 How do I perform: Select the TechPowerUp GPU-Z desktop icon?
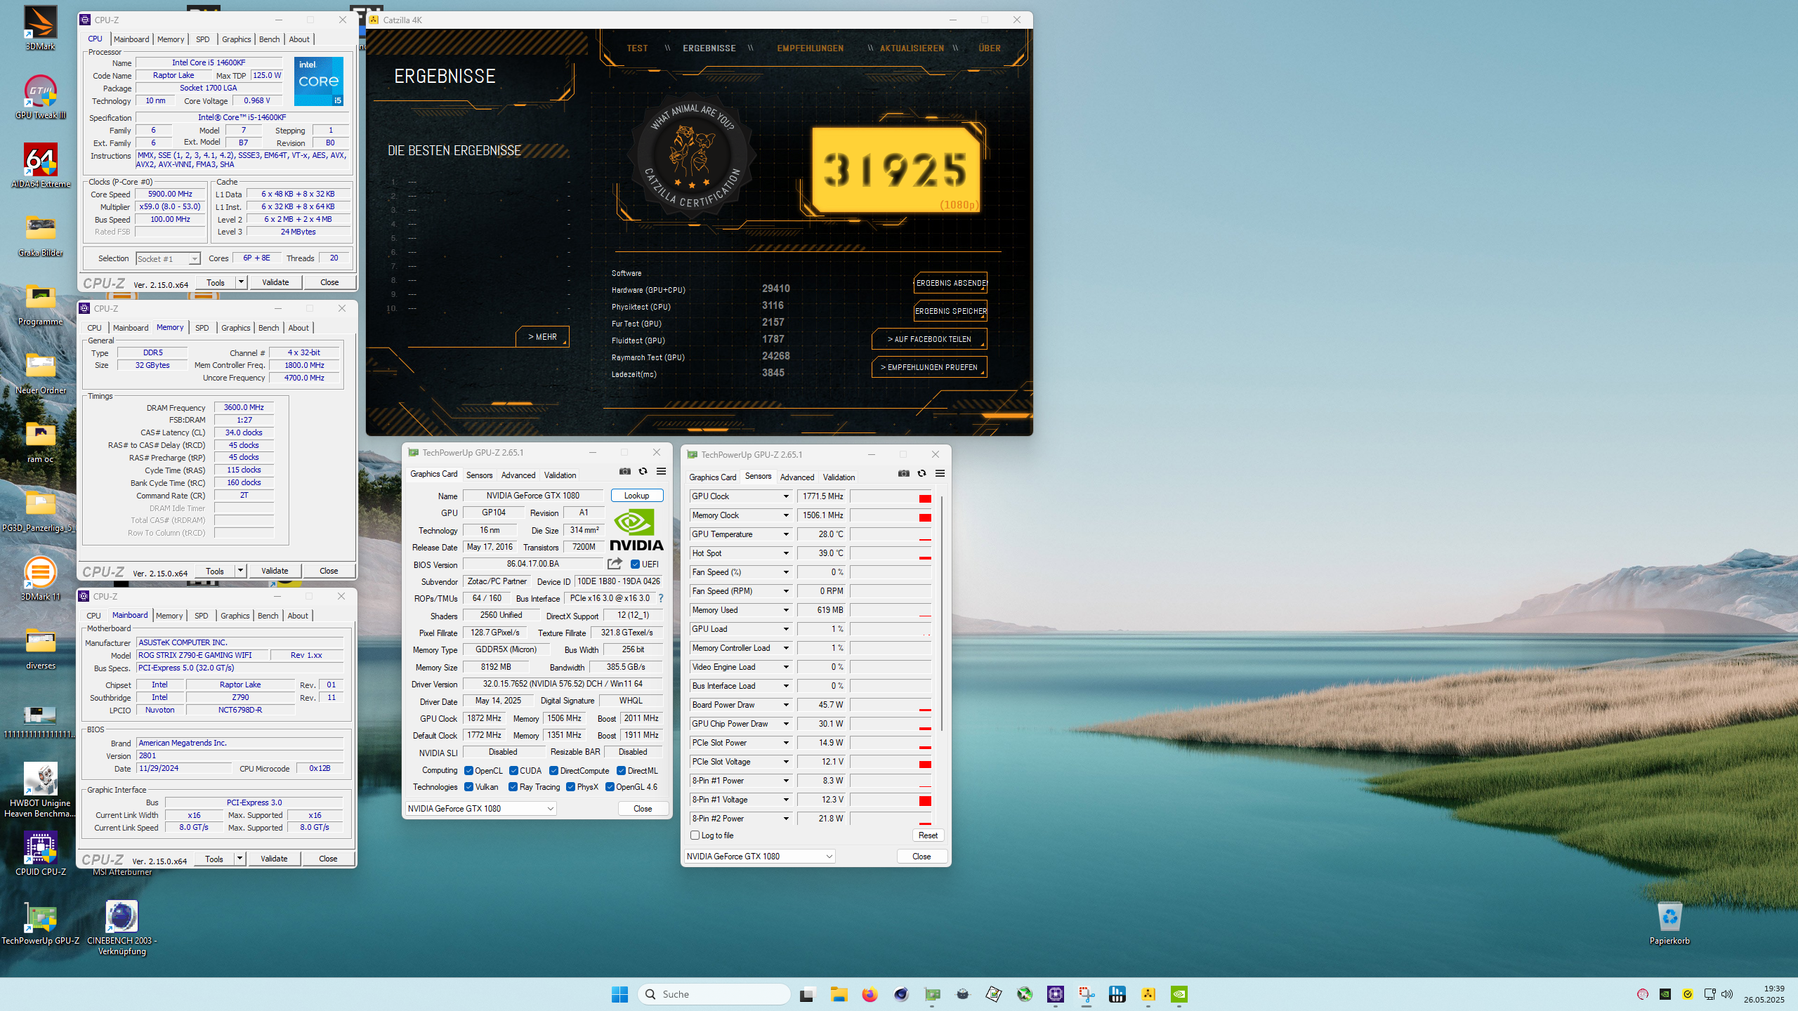pos(41,923)
